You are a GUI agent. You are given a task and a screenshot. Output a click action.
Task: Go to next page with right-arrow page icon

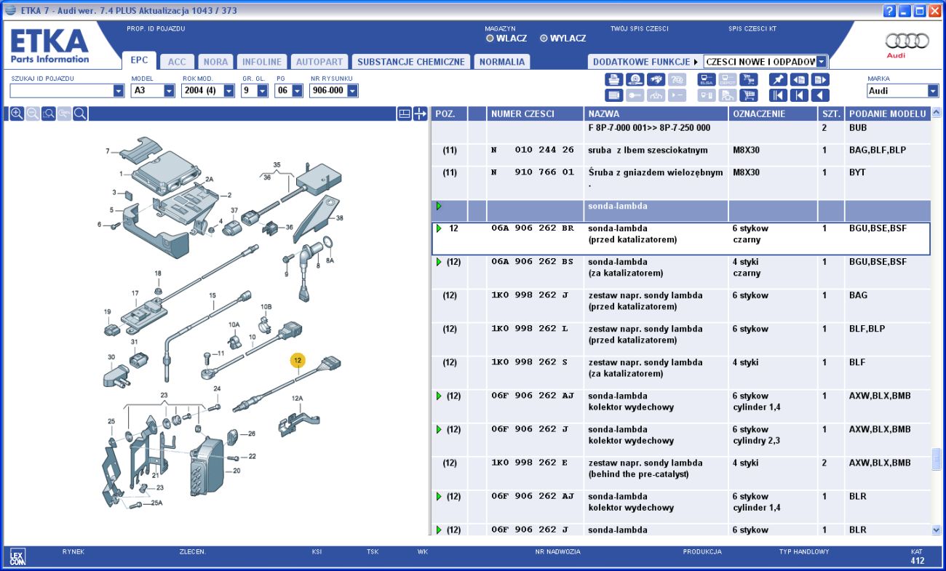(820, 80)
